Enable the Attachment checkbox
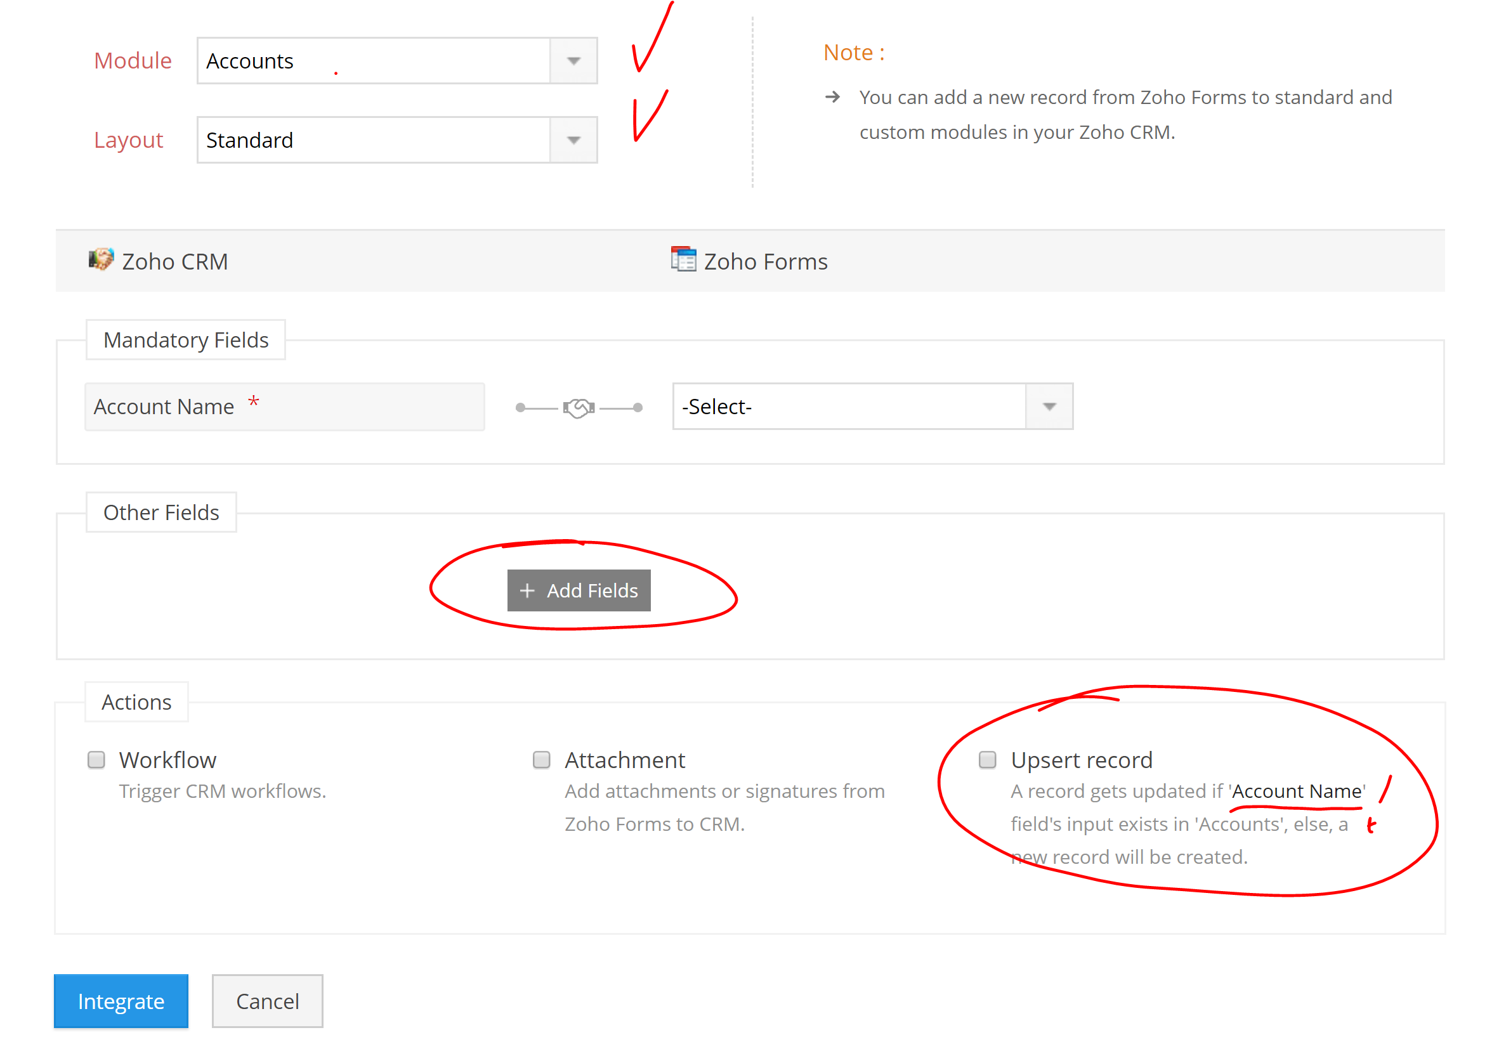This screenshot has width=1499, height=1049. point(541,760)
